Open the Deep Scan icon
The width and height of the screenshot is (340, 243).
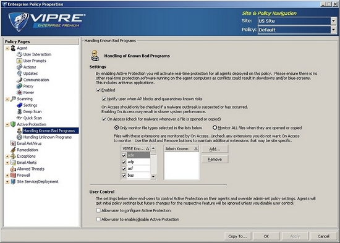(20, 111)
